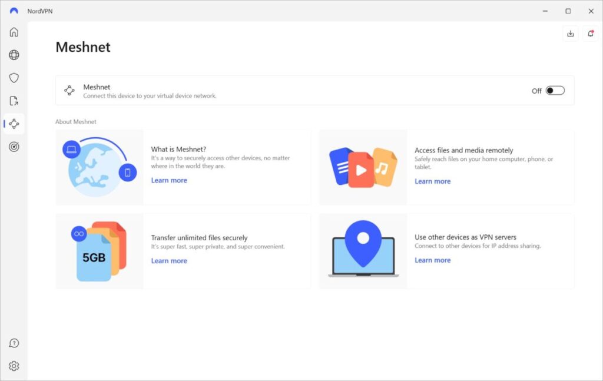Click the 5GB file illustration thumbnail
This screenshot has width=603, height=381.
tap(99, 251)
